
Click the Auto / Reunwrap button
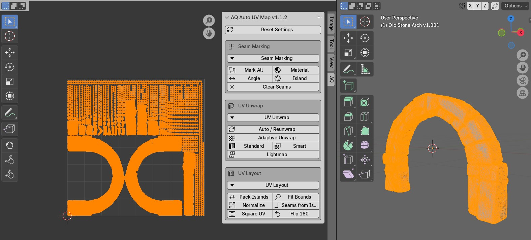click(x=273, y=129)
